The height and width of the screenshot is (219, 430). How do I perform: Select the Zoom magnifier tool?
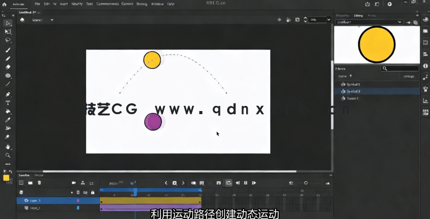tap(8, 155)
